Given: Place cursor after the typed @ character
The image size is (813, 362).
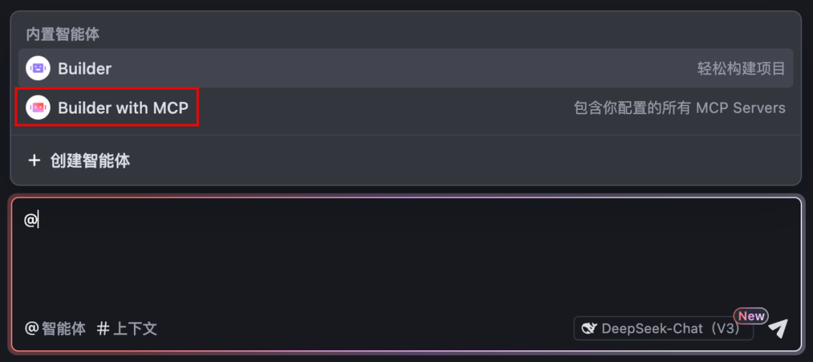Looking at the screenshot, I should tap(39, 221).
